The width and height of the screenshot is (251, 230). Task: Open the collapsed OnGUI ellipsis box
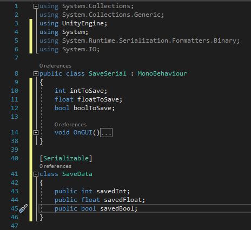coord(106,133)
